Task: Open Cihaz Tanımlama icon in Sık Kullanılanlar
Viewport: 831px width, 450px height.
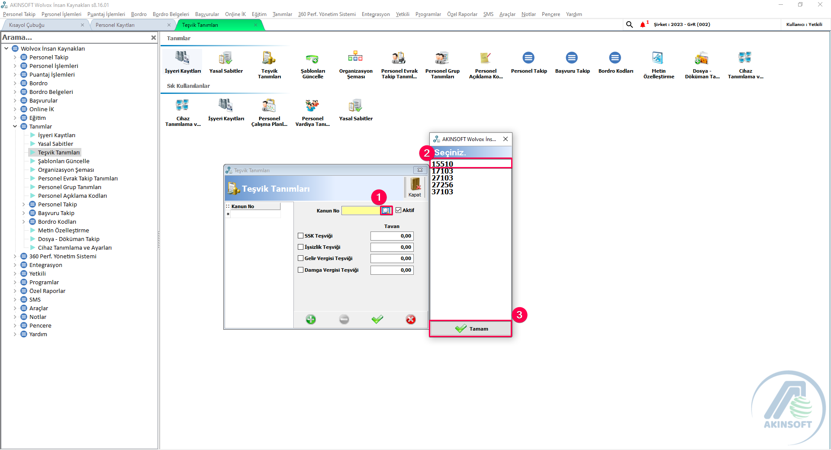Action: (182, 112)
